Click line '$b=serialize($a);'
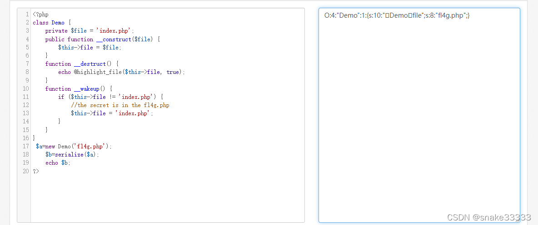The width and height of the screenshot is (538, 225). 72,154
